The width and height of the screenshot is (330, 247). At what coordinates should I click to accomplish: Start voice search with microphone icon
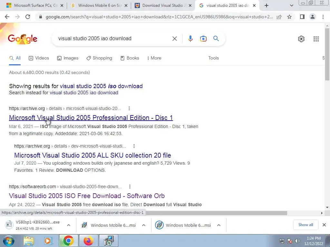[190, 39]
